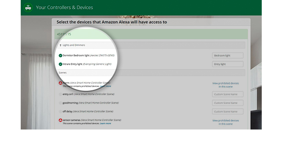Image resolution: width=282 pixels, height=163 pixels.
Task: View prohibited devices in the Alarm scene
Action: pos(226,85)
